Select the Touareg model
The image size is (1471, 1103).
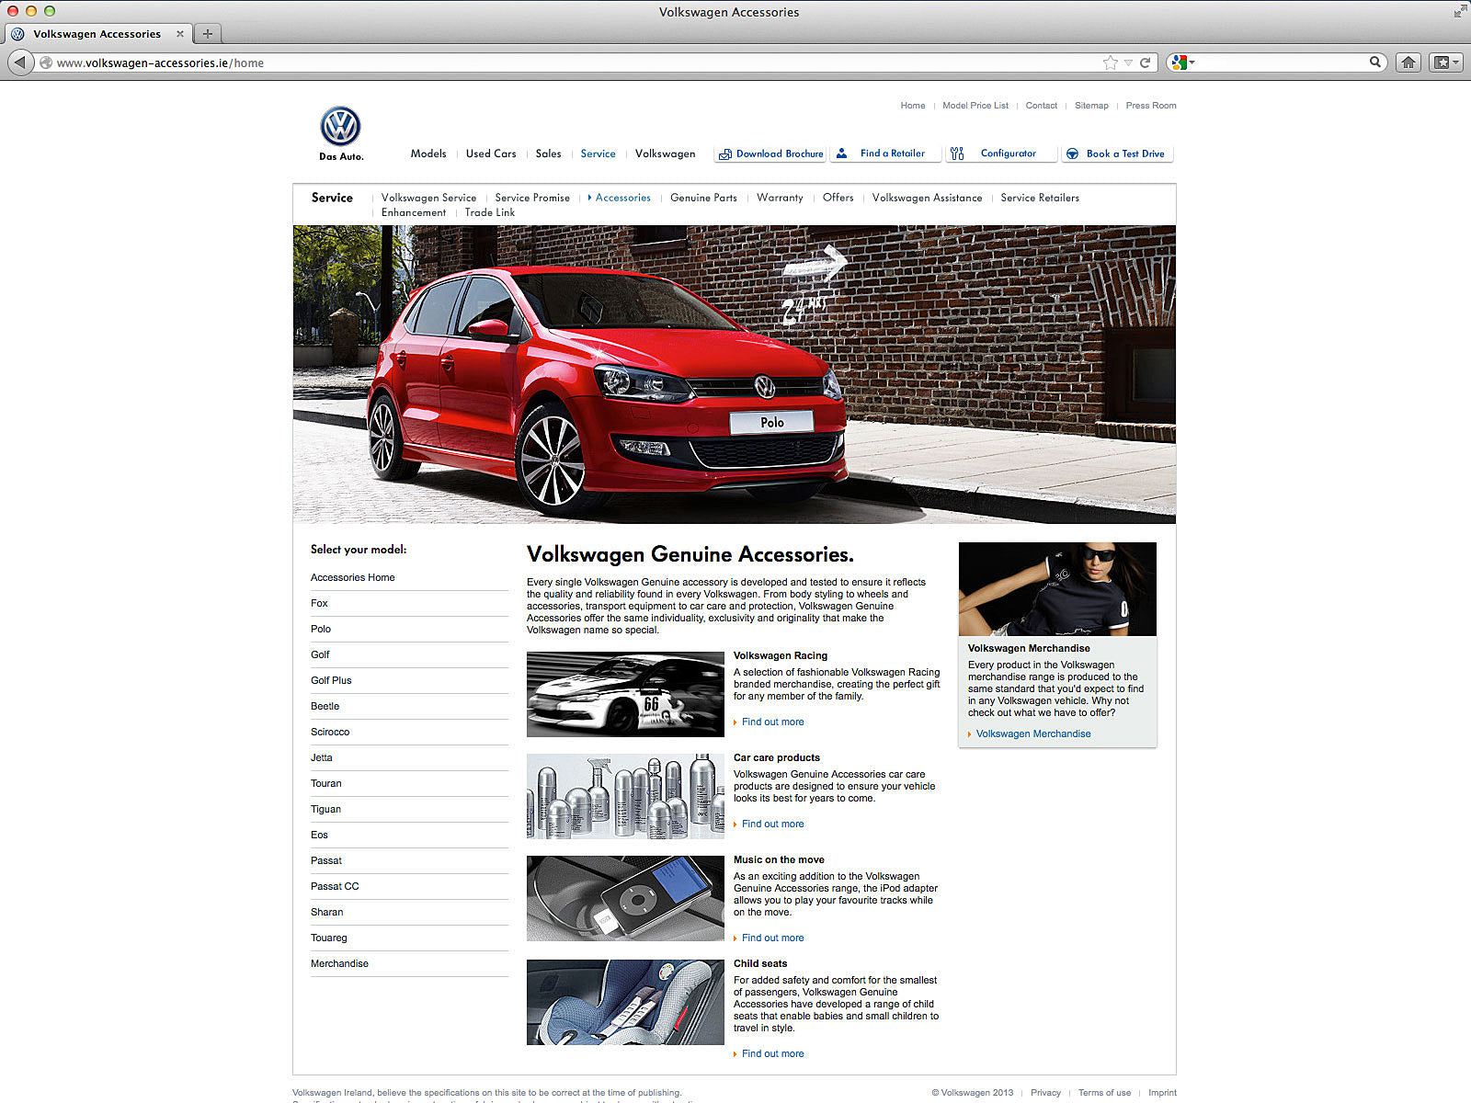(329, 938)
